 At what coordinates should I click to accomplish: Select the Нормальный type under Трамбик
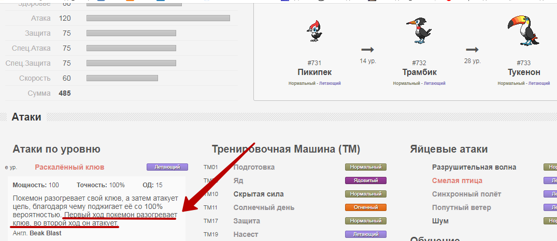point(406,83)
